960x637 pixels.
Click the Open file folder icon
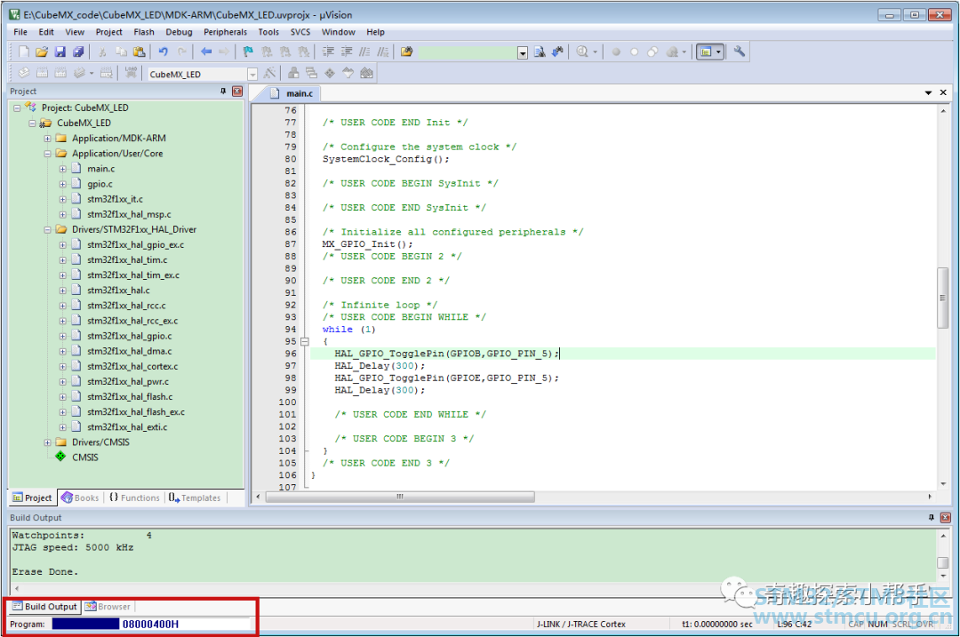click(x=42, y=52)
